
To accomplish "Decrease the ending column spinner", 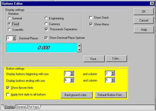I will (113, 81).
